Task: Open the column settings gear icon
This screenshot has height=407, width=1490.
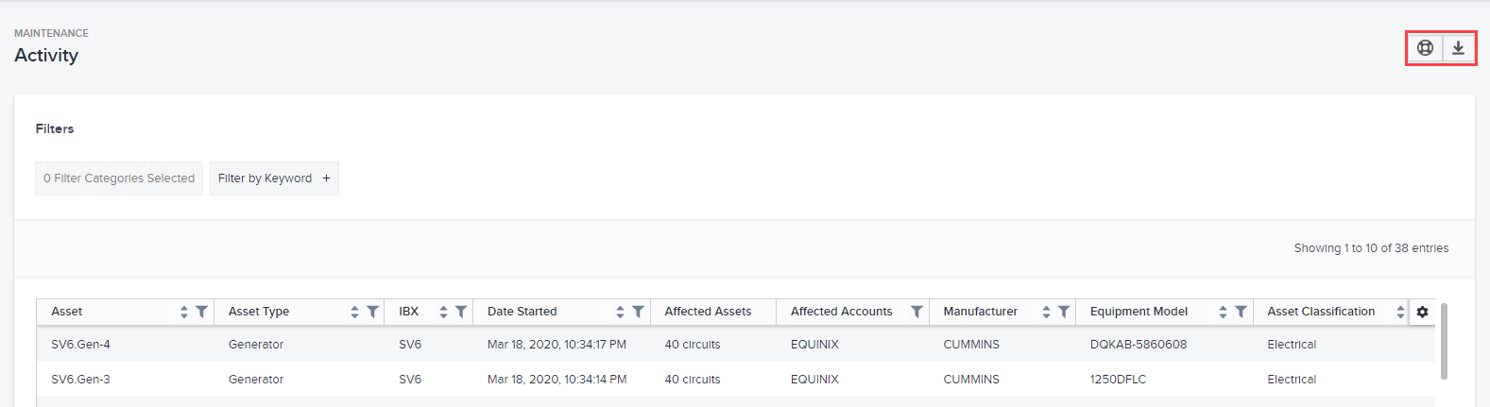Action: point(1422,312)
